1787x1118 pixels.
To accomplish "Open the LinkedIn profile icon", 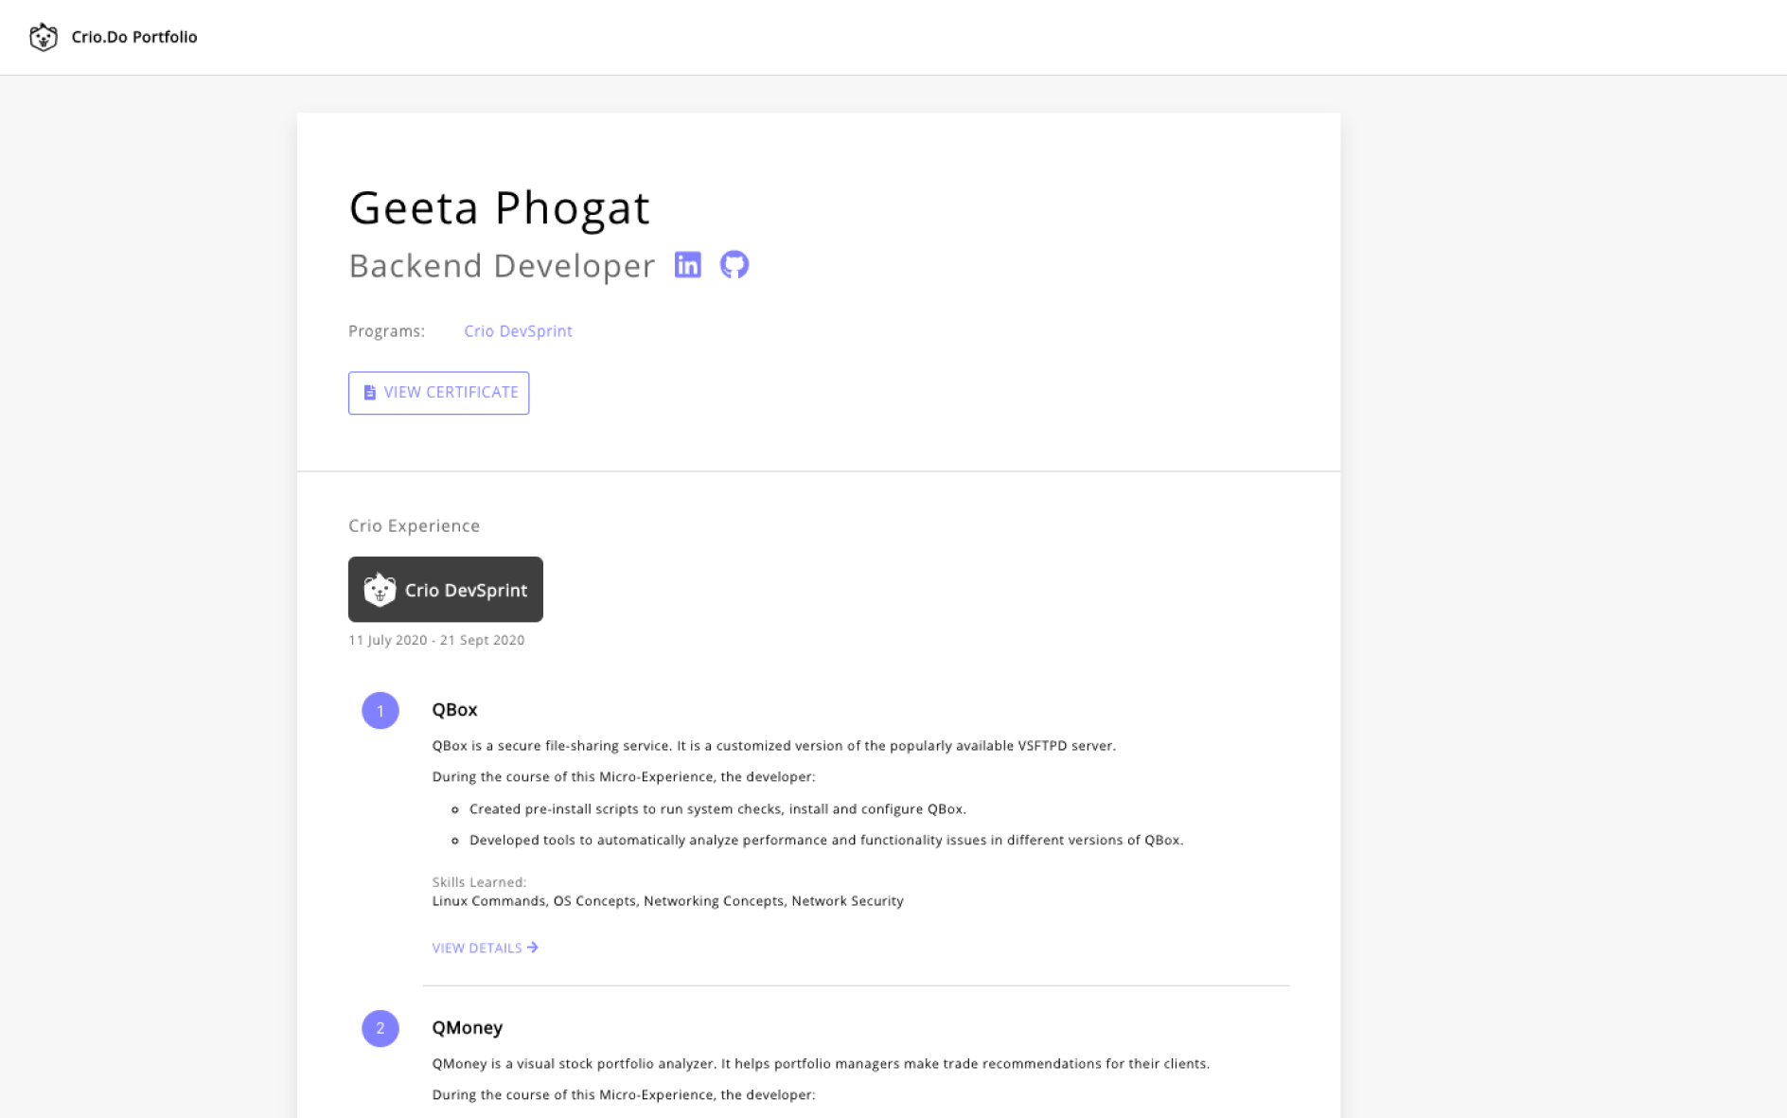I will click(688, 265).
